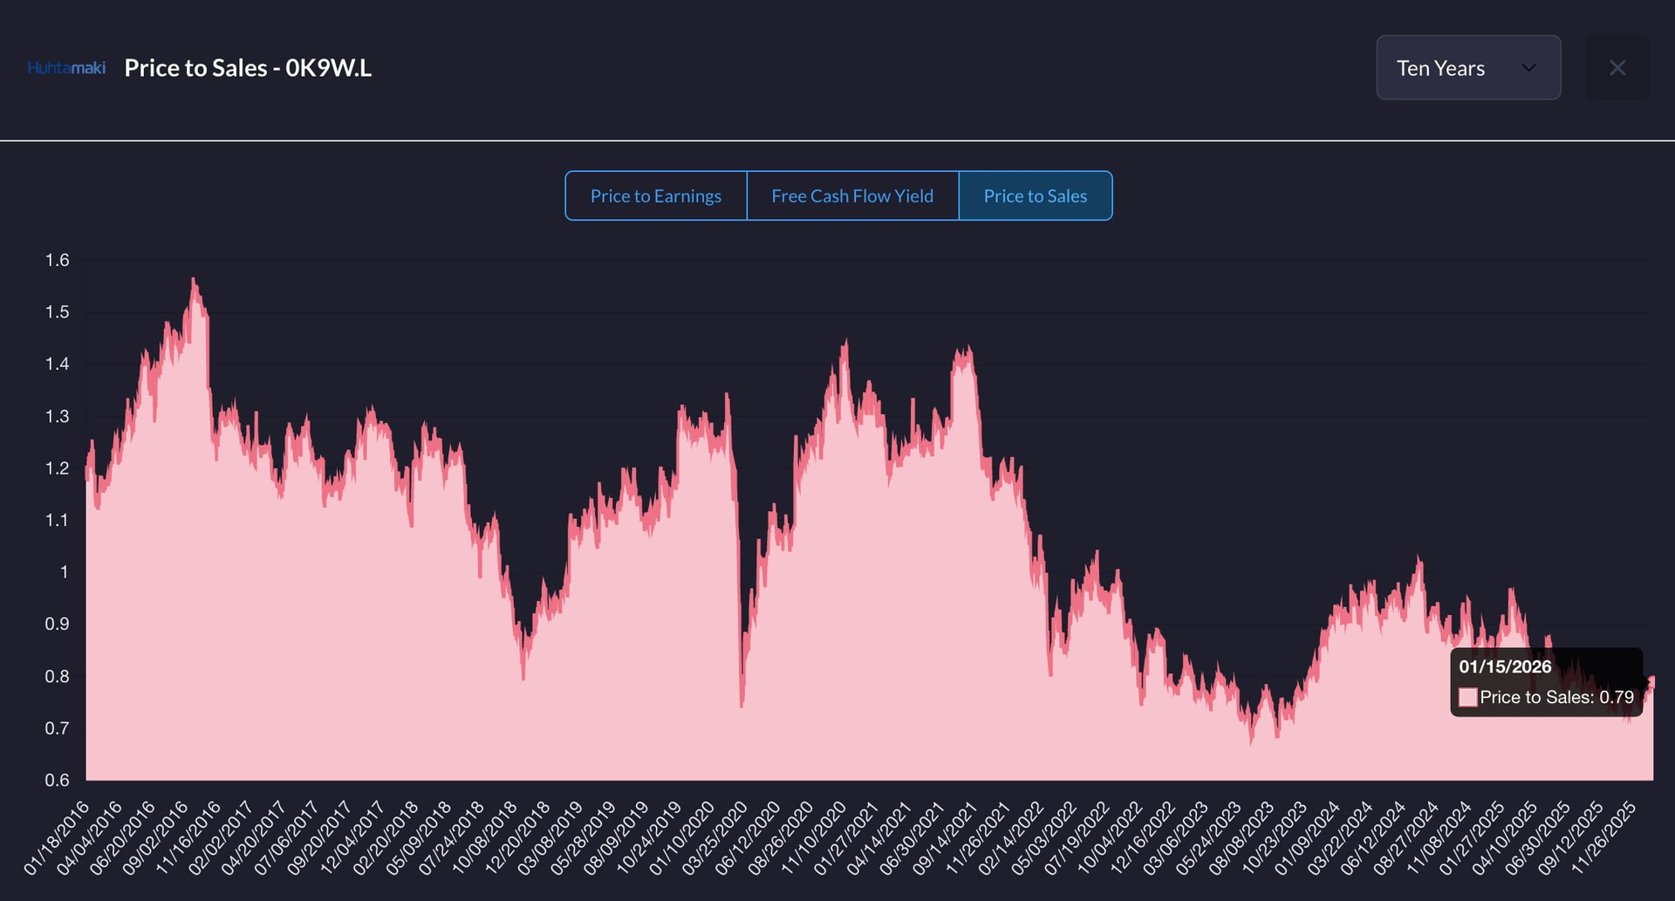Close the Price to Sales chart dialog
Screen dimensions: 1675x901
point(1617,67)
